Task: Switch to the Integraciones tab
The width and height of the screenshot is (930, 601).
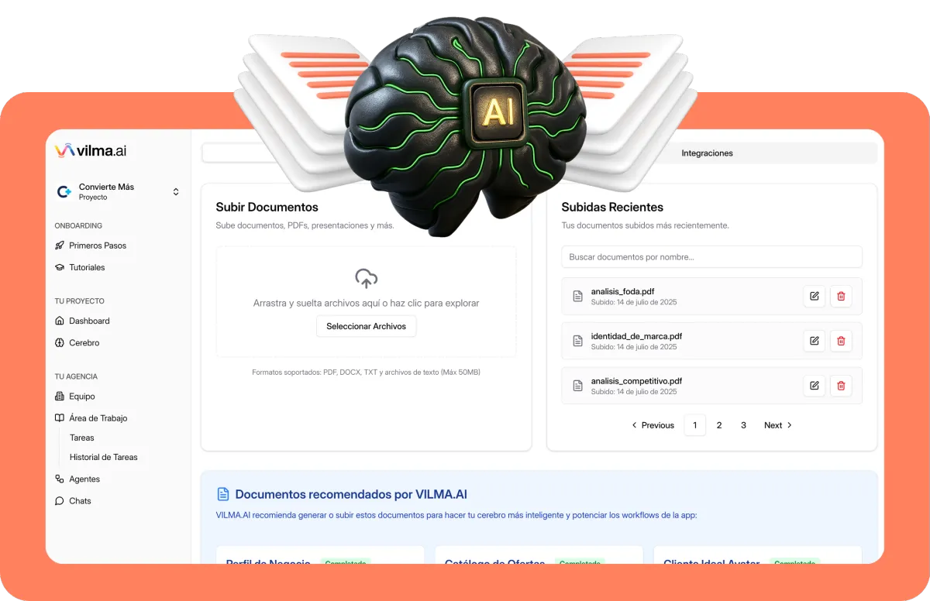Action: 707,153
